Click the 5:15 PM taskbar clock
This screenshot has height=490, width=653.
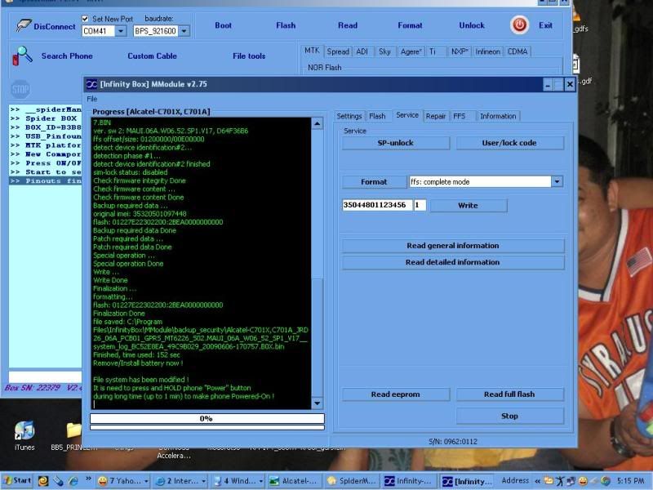(630, 481)
